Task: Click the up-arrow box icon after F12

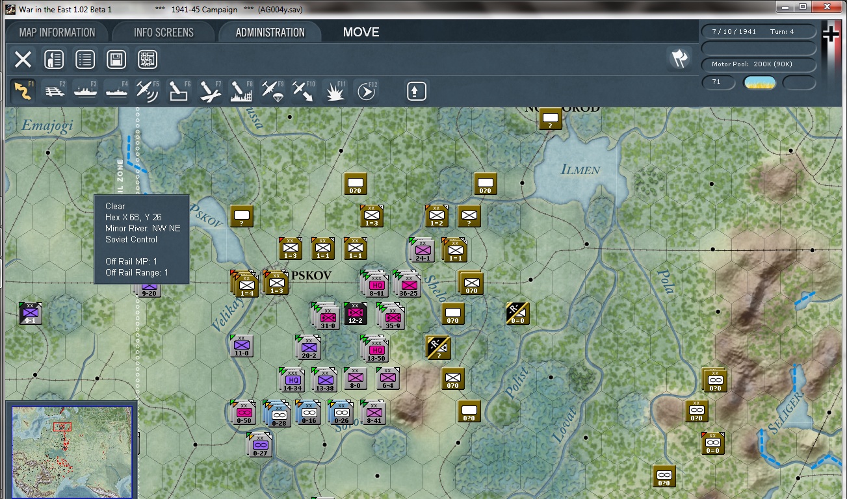Action: click(x=416, y=91)
